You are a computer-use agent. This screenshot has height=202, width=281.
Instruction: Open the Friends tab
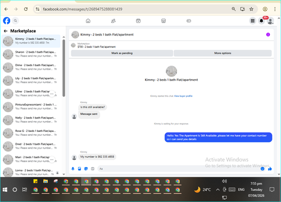pos(113,21)
